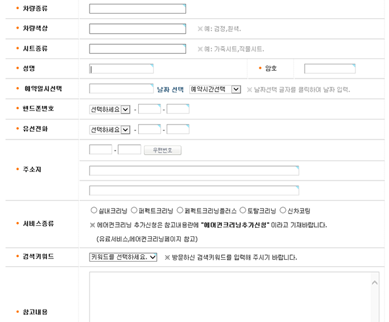Focus the 차량색상 input box

click(137, 29)
